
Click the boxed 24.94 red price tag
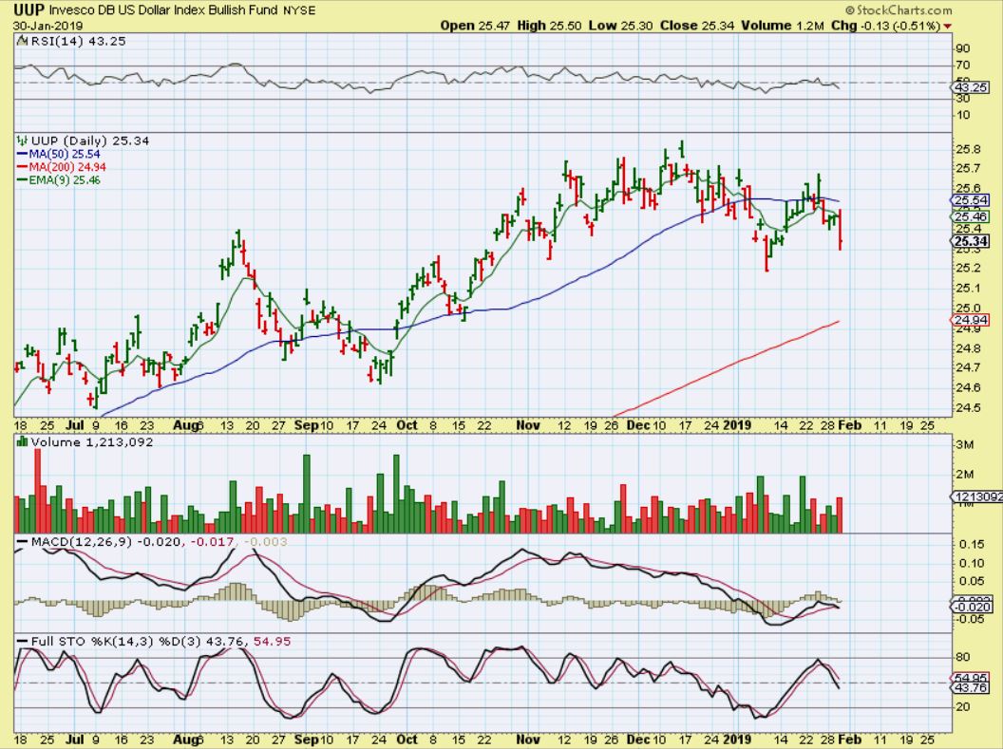(x=970, y=321)
